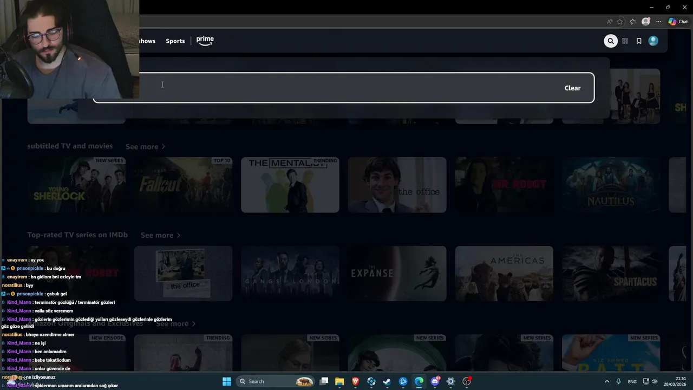Viewport: 693px width, 390px height.
Task: Click chat message bebe tokatliodum
Action: point(53,360)
